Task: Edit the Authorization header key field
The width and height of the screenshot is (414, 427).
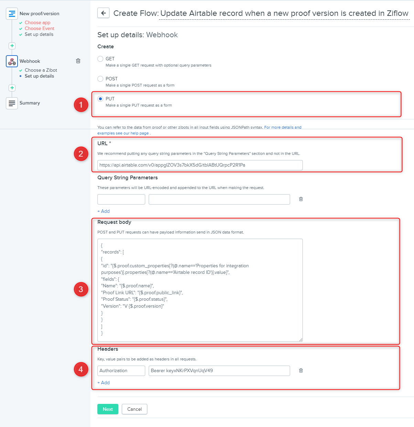Action: [x=121, y=371]
